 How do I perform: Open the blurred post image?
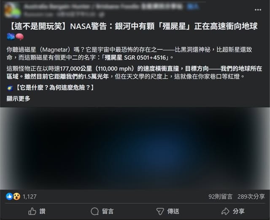[x=135, y=148]
